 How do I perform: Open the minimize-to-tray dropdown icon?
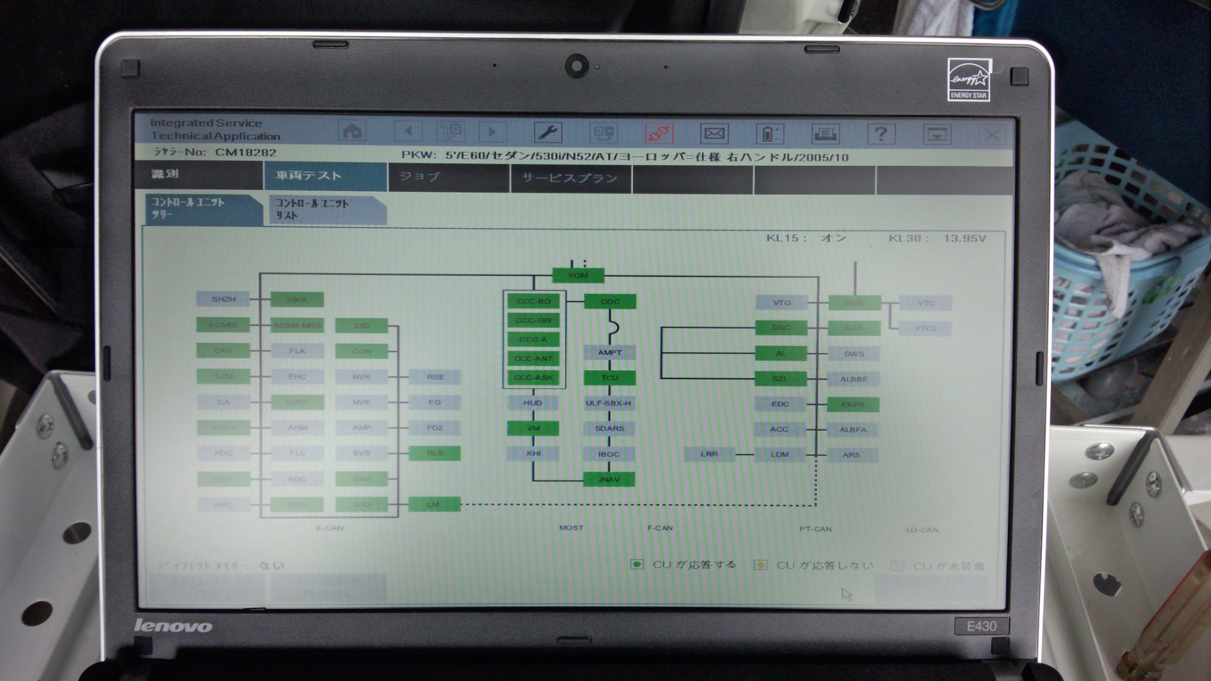(937, 134)
